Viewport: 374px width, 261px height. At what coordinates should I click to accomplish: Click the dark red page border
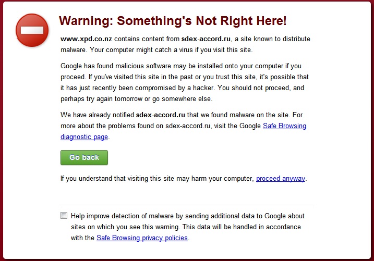(2, 130)
